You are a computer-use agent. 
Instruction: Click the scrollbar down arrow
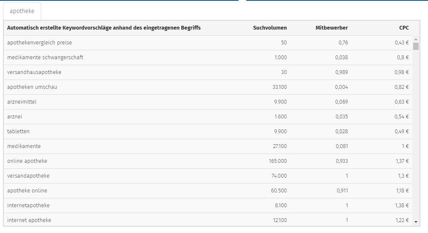pyautogui.click(x=416, y=222)
